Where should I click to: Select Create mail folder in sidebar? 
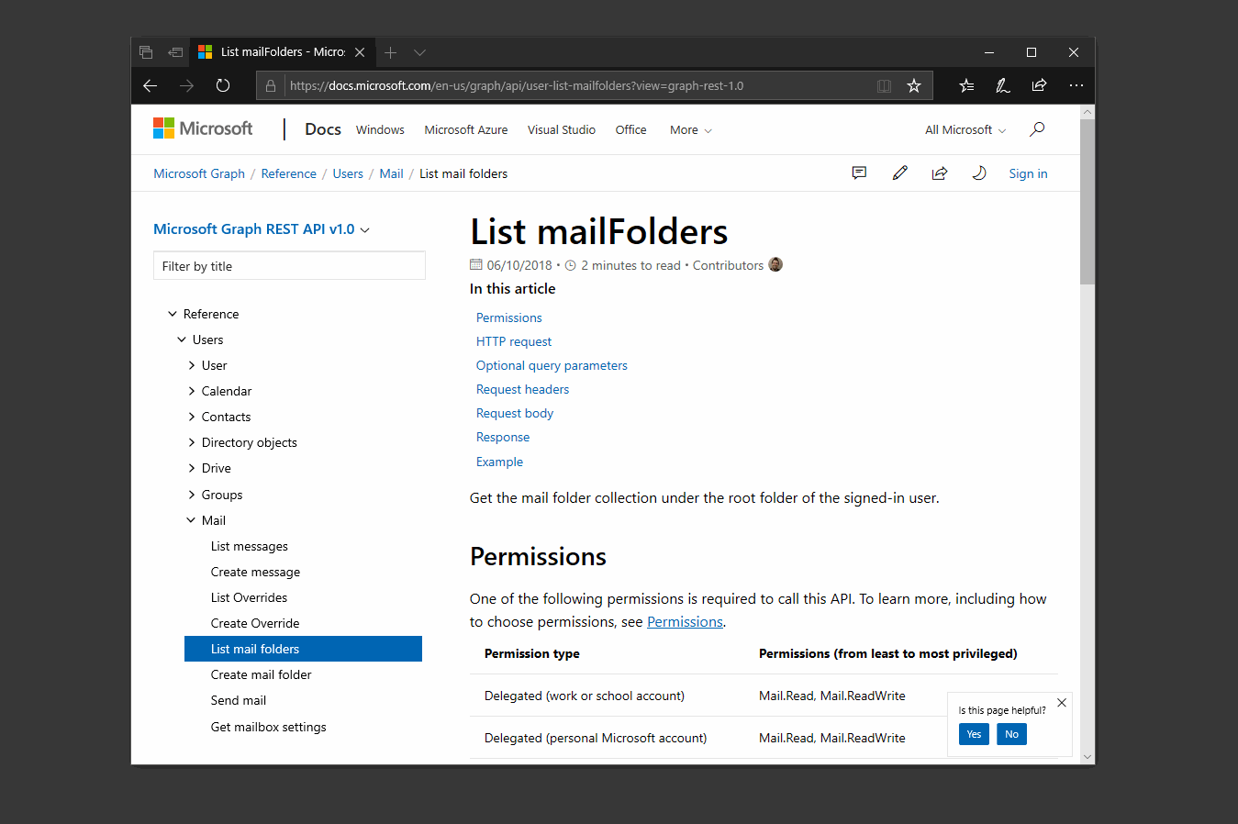pos(262,674)
